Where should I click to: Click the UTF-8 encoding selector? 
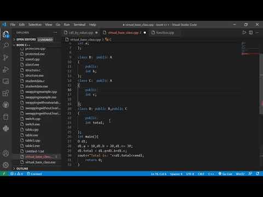tap(190, 173)
